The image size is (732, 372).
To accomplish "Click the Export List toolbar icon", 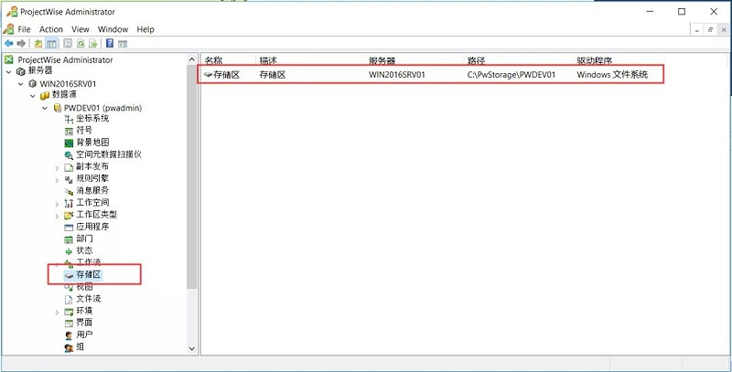I will pos(93,43).
